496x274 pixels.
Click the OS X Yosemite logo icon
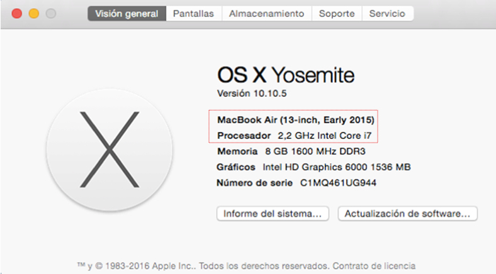110,150
